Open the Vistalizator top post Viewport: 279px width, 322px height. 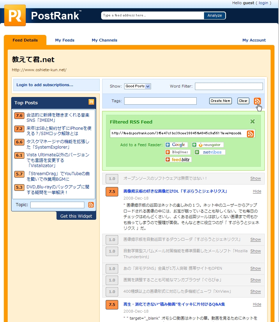[x=58, y=160]
